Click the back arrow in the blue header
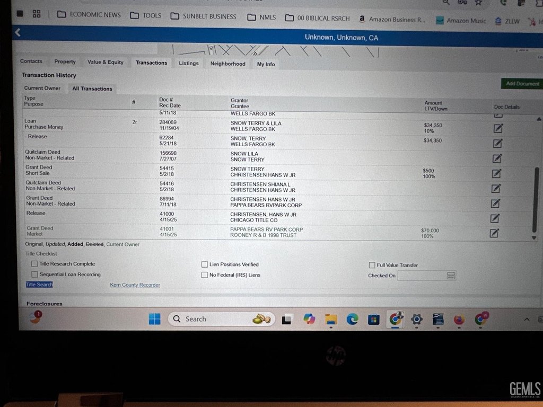The image size is (543, 407). pos(17,33)
